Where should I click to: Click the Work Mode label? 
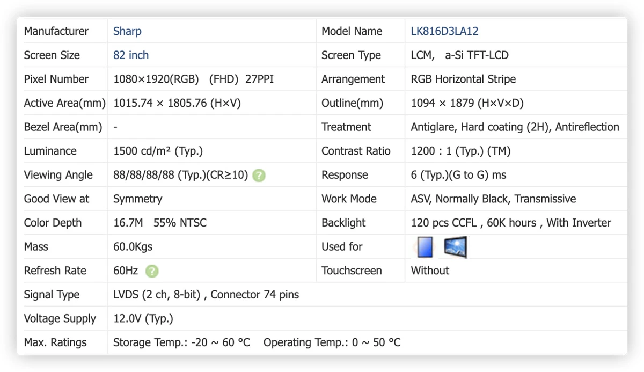(x=349, y=199)
